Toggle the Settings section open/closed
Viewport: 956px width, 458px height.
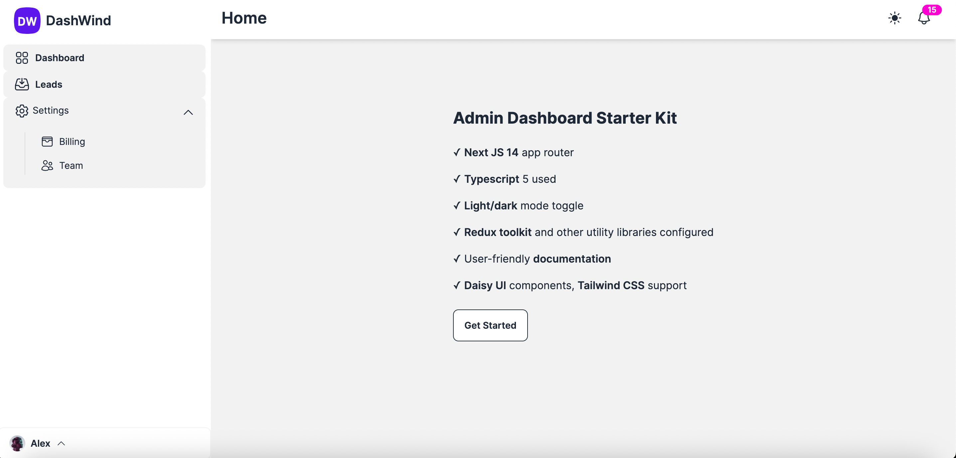188,112
